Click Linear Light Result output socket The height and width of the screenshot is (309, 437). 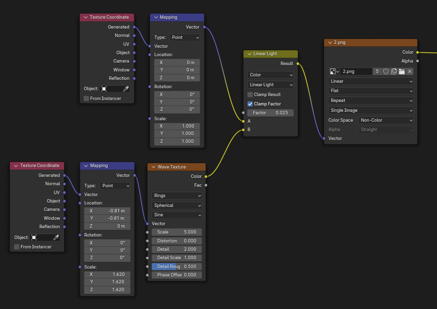click(298, 64)
